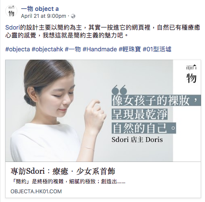Open the #objectahk hashtag
205x202 pixels.
47,49
